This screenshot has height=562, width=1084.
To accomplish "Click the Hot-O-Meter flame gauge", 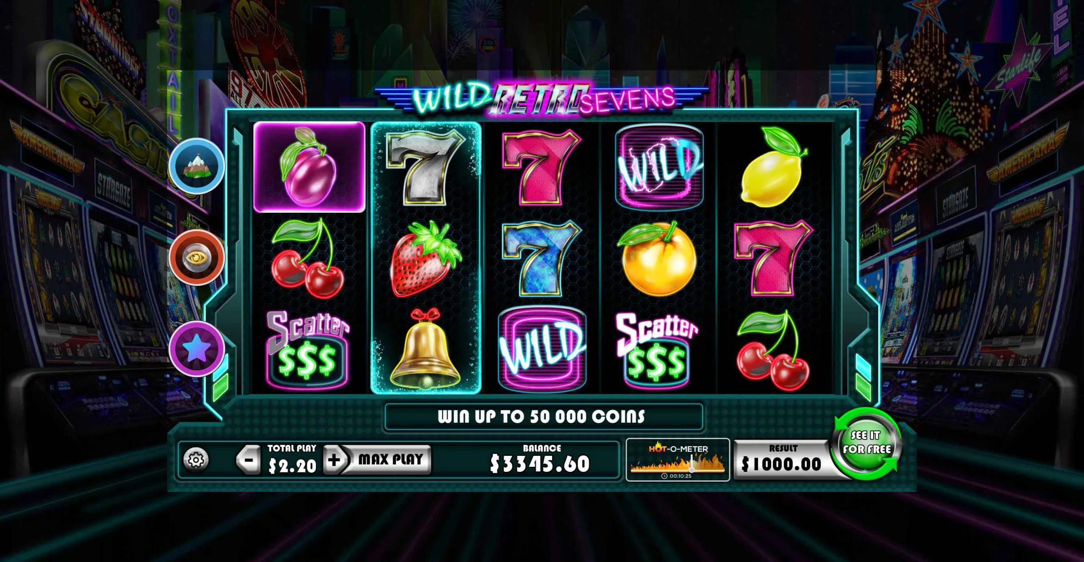I will click(677, 460).
